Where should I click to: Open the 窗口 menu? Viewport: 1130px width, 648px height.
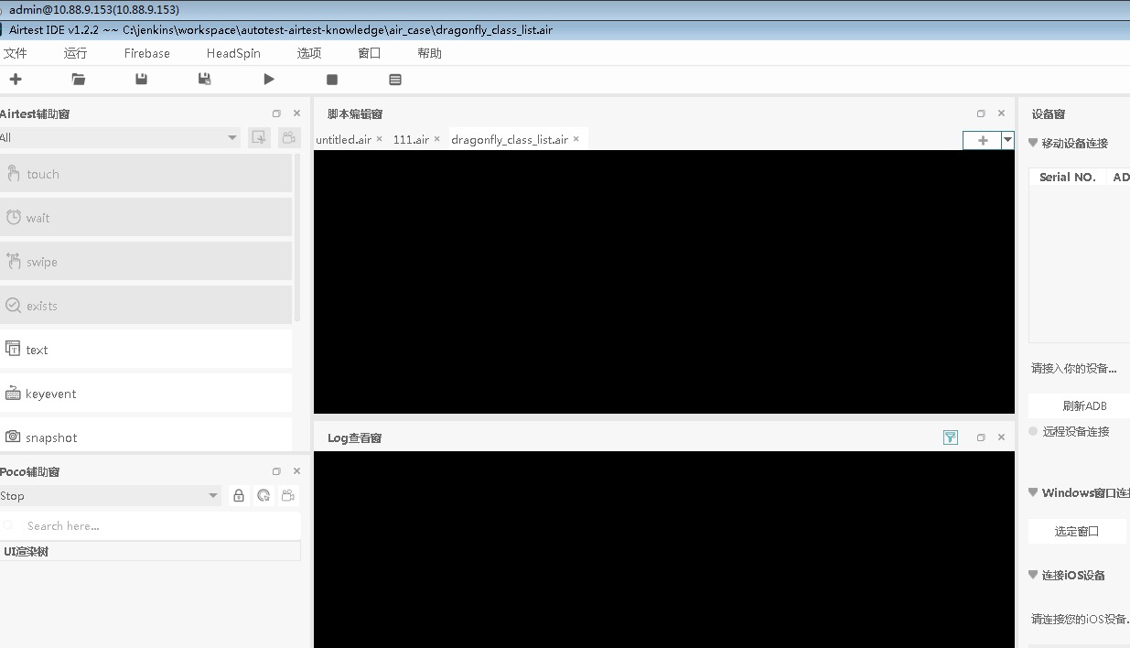coord(370,53)
